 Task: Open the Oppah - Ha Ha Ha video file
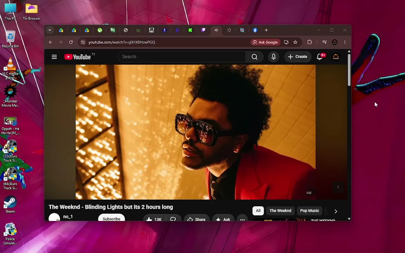(x=10, y=126)
